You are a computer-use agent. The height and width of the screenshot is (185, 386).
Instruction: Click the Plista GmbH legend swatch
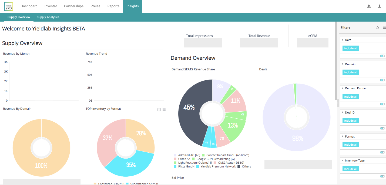(x=175, y=167)
